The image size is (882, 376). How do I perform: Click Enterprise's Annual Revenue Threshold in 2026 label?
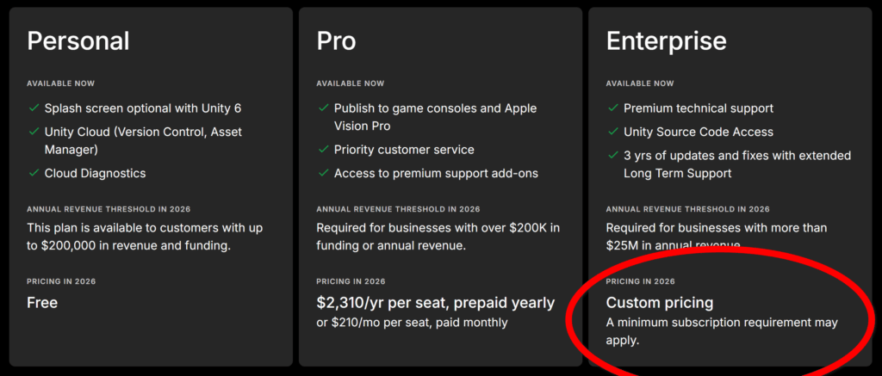pyautogui.click(x=687, y=209)
